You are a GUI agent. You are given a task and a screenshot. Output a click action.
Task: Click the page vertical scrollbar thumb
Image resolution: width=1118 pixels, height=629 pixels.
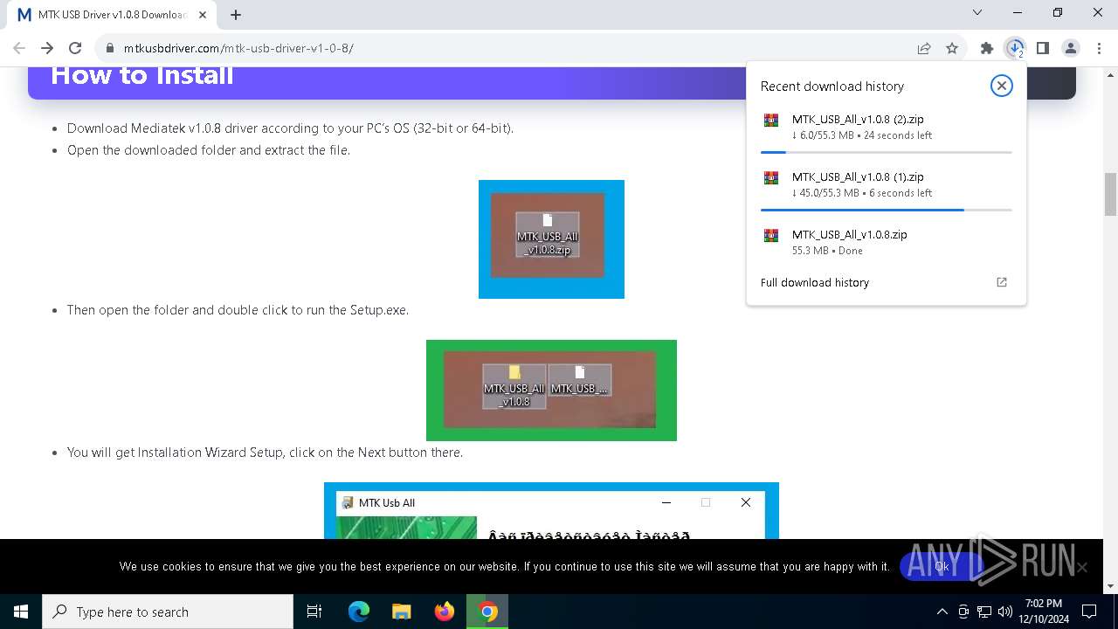click(1110, 194)
